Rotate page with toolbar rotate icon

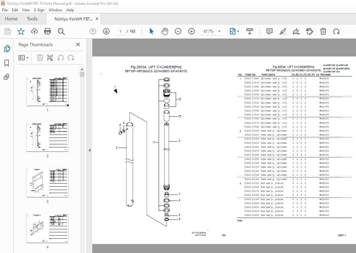(336, 31)
